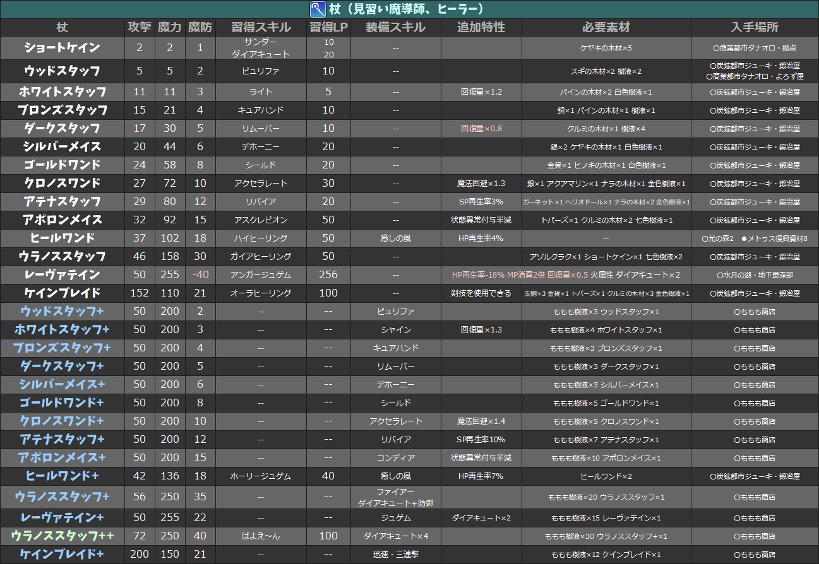
Task: Click the ホーリージュゲム skill cell
Action: click(x=261, y=476)
